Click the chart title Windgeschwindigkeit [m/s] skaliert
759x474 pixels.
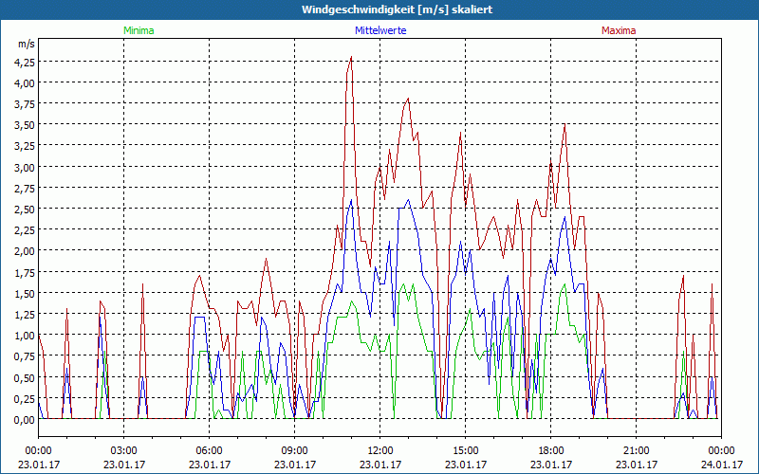tap(397, 9)
